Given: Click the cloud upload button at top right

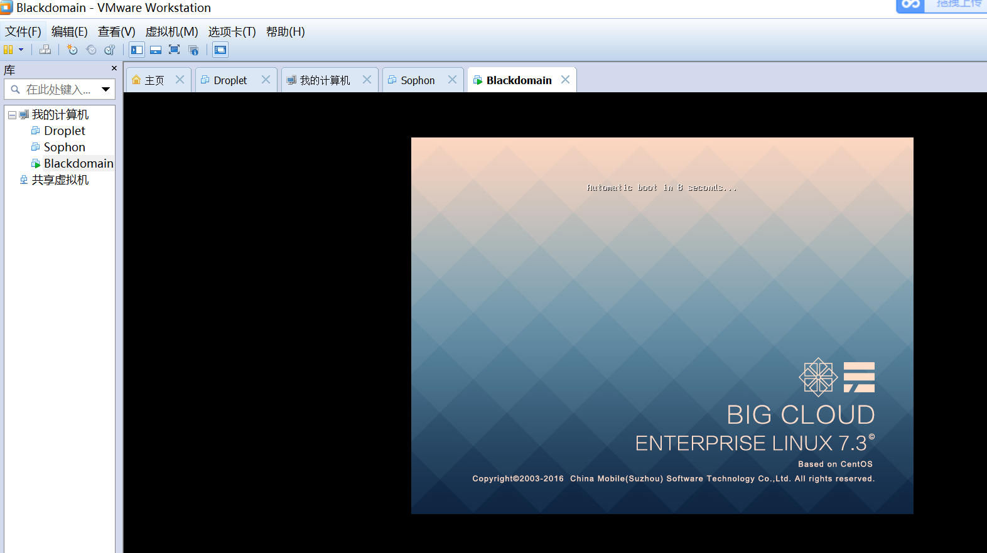Looking at the screenshot, I should (x=941, y=6).
